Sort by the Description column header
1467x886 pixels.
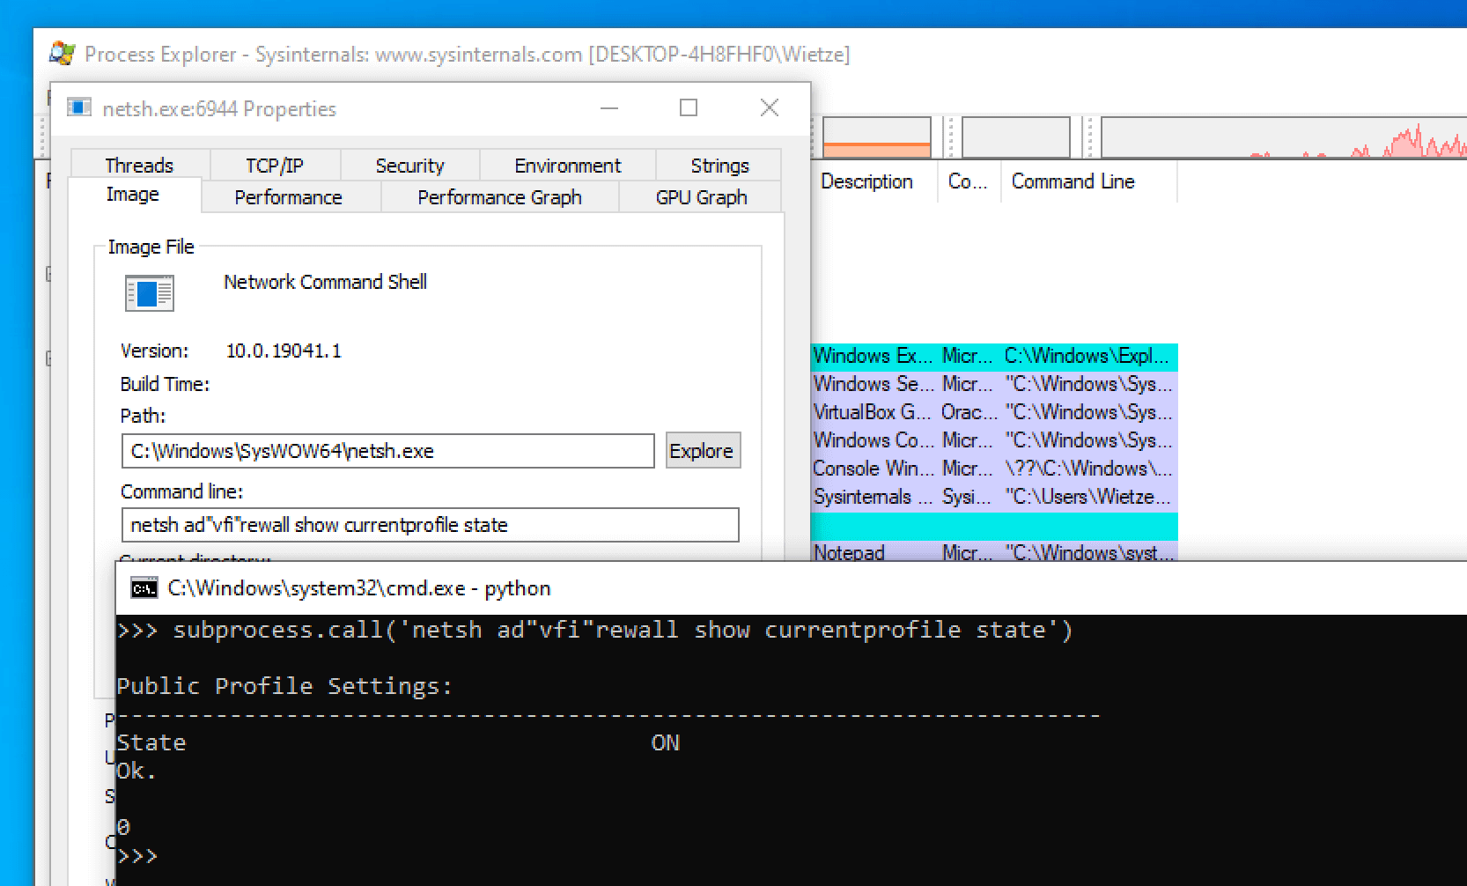874,181
